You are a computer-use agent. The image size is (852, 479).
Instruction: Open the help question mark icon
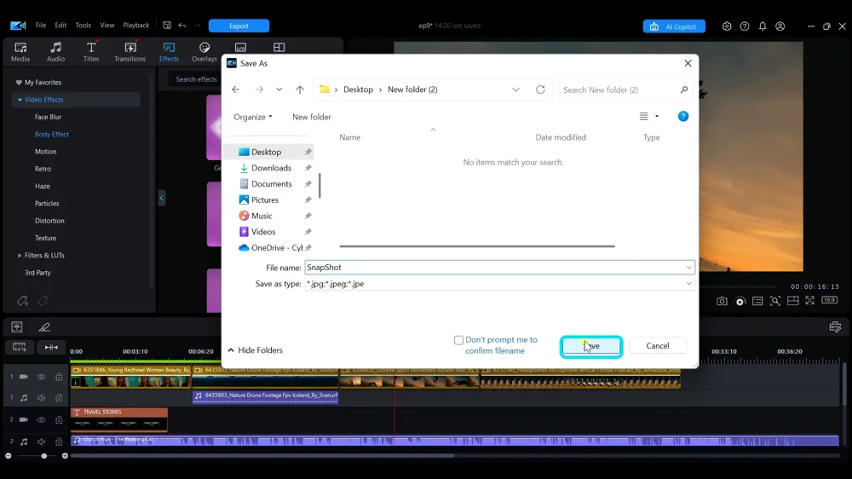click(x=745, y=26)
